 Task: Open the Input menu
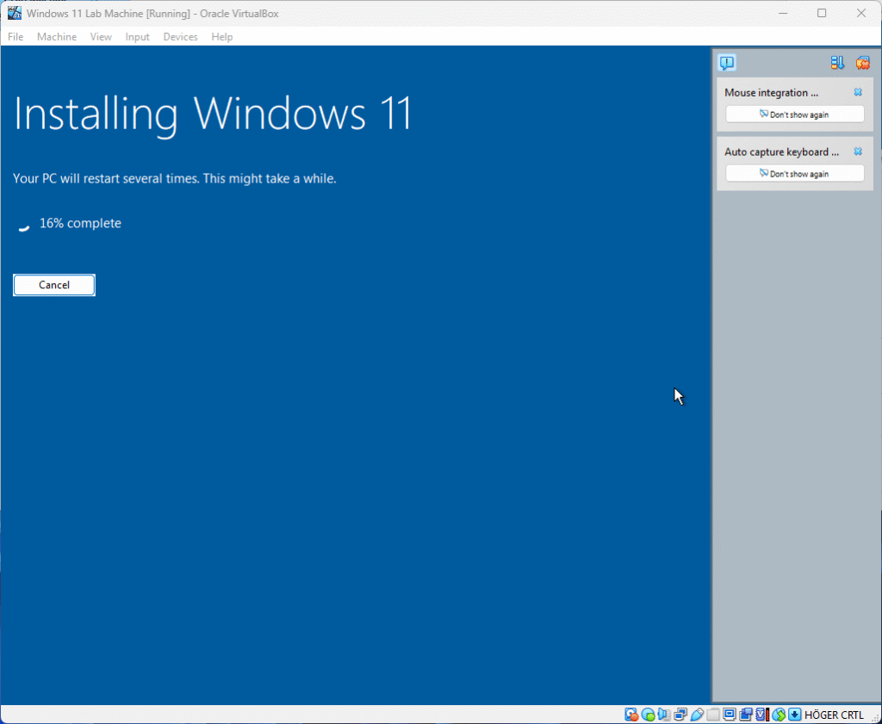pos(137,36)
